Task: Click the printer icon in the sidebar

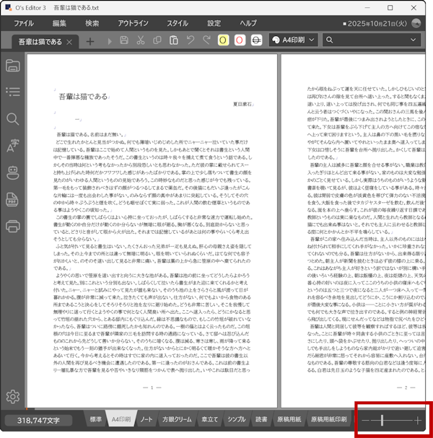Action: click(x=12, y=226)
